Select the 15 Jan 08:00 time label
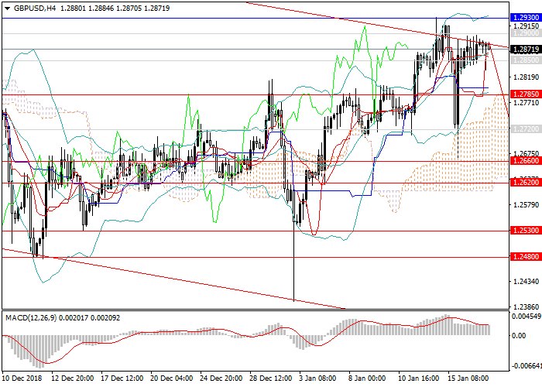The image size is (542, 387). click(470, 378)
